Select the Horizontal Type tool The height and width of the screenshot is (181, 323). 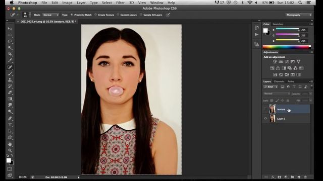[x=10, y=125]
